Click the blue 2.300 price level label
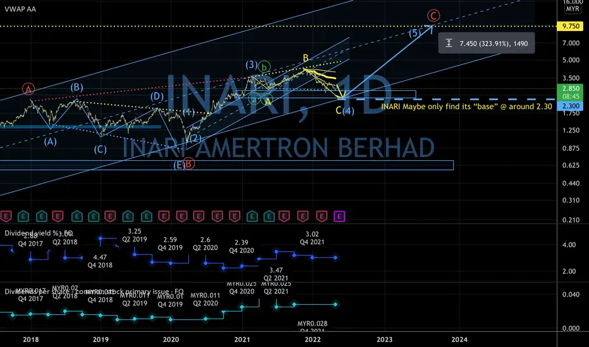 coord(570,106)
